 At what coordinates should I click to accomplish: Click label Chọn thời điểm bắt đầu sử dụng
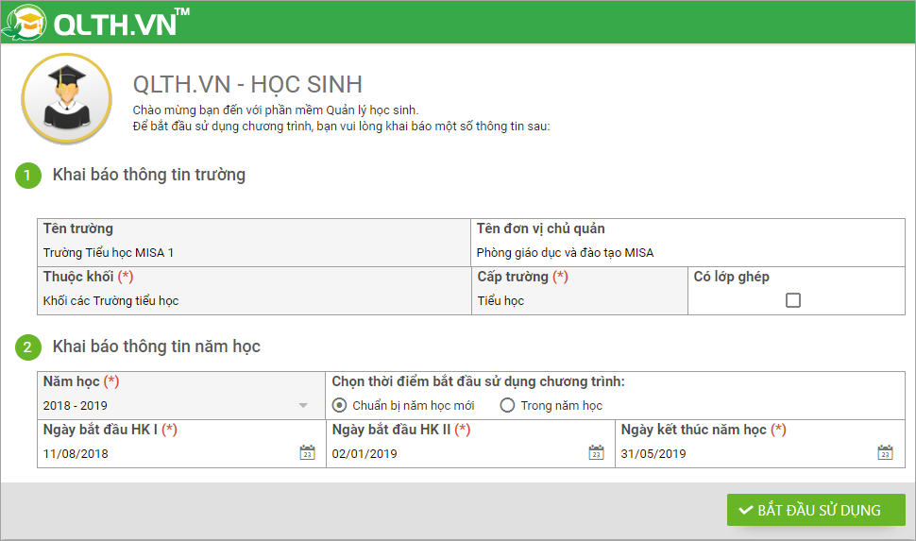479,381
